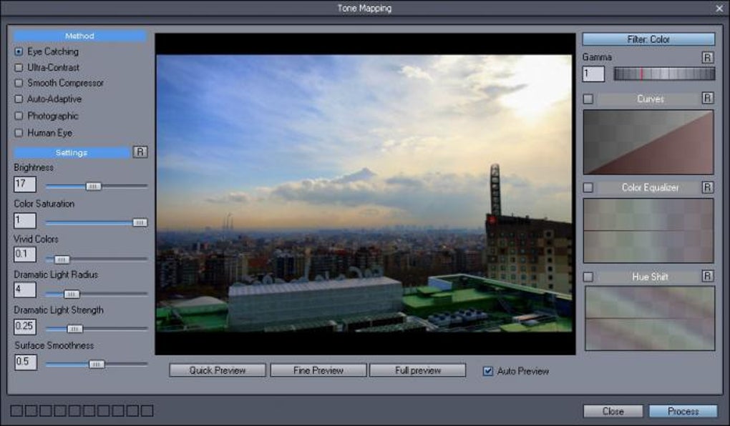Enable the Hue Shift checkbox
The width and height of the screenshot is (730, 426).
(588, 277)
